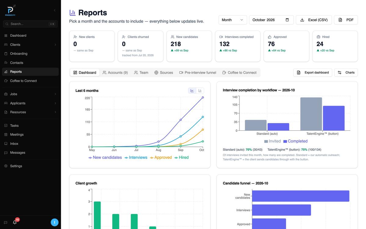Viewport: 366px width, 229px height.
Task: Switch to line chart view
Action: [x=192, y=91]
